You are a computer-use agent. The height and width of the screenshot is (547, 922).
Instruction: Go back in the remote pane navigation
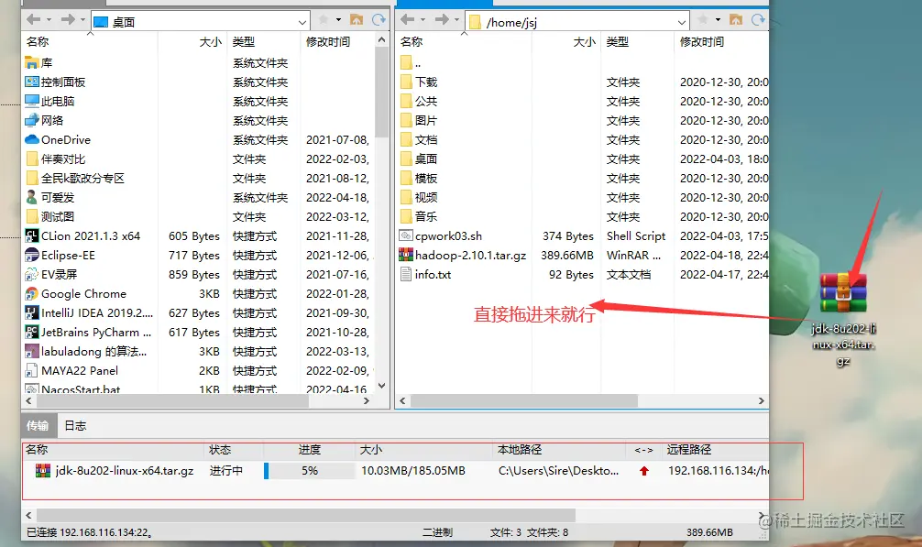[x=408, y=19]
